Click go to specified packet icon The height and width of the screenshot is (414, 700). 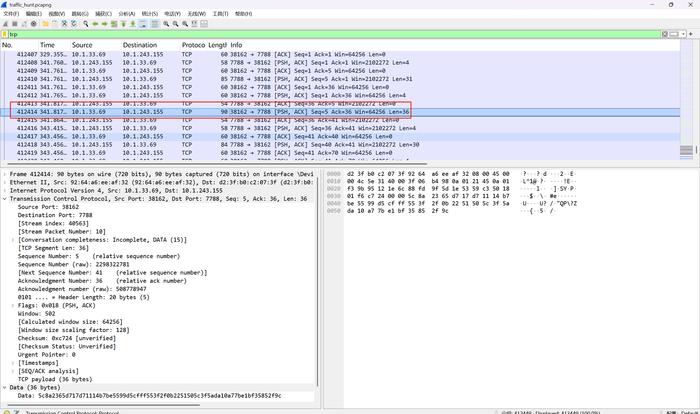click(x=114, y=24)
